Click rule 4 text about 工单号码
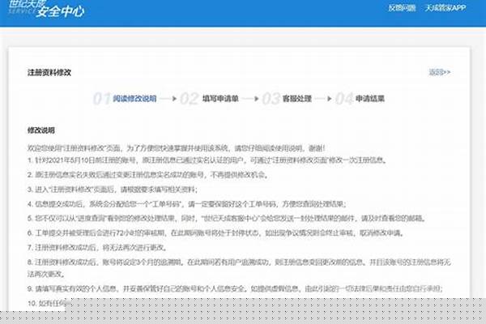486x324 pixels. pyautogui.click(x=186, y=204)
